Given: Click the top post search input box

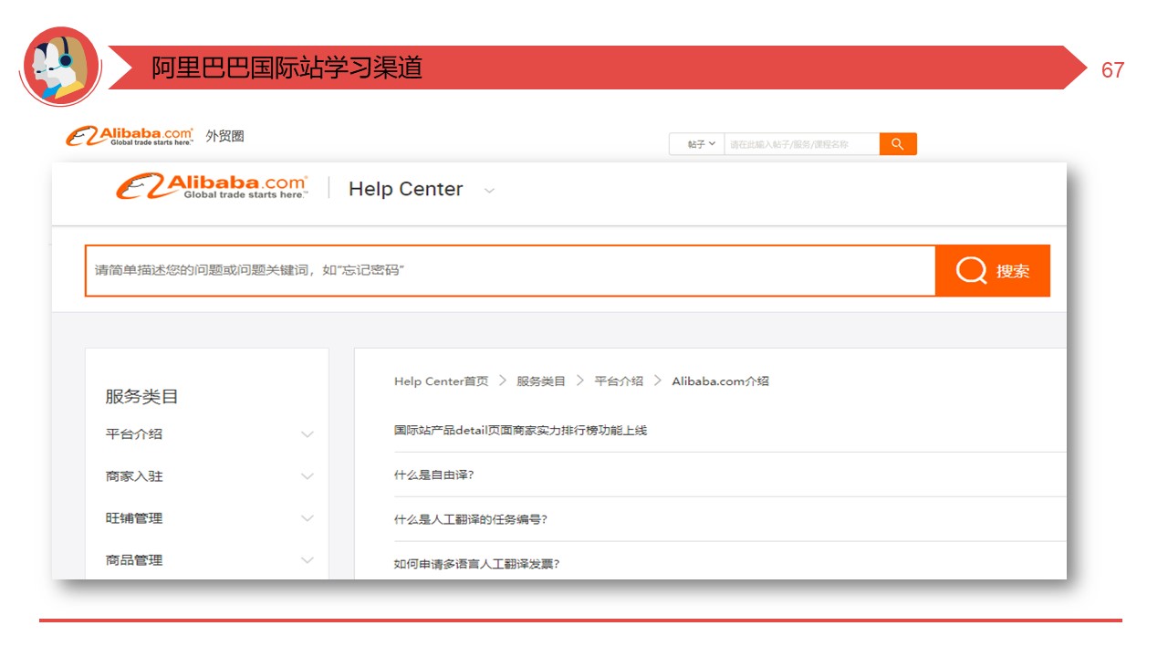Looking at the screenshot, I should tap(801, 144).
